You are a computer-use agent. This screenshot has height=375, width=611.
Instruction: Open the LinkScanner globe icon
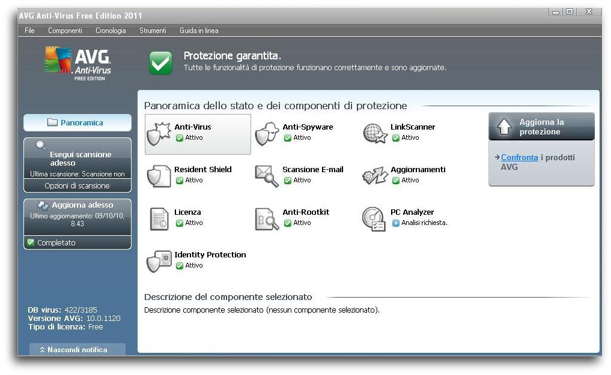[375, 134]
